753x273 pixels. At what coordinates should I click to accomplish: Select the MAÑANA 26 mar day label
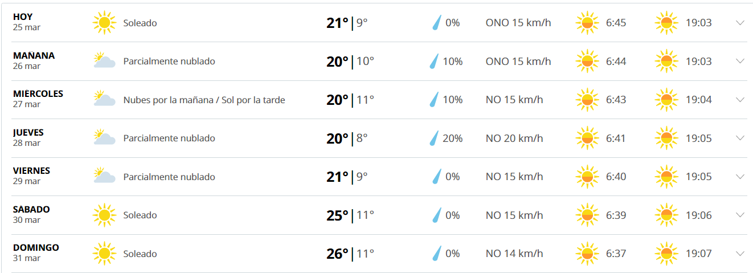(x=34, y=60)
